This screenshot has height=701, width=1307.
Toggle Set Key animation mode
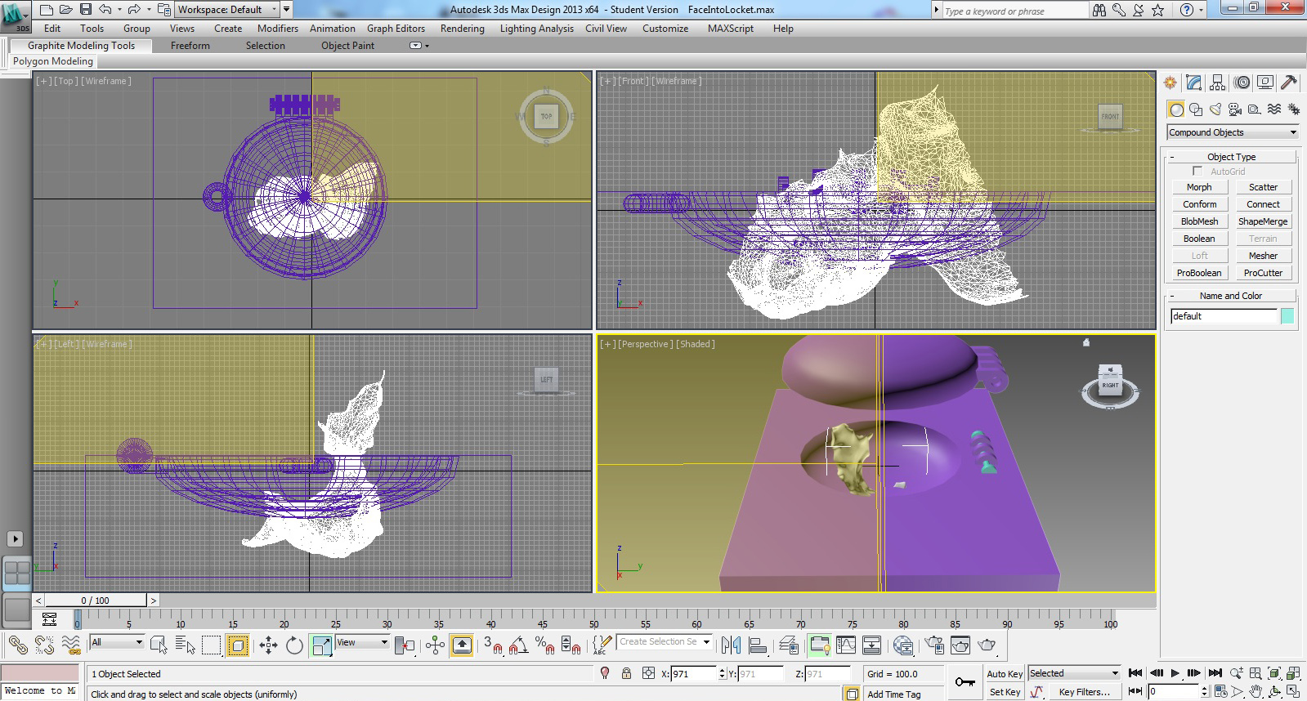[1005, 692]
